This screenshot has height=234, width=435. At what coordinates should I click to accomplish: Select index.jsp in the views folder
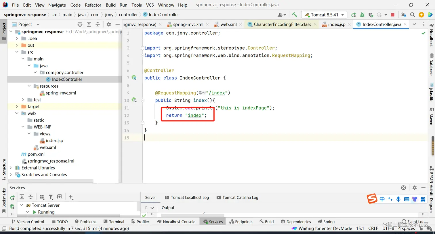(54, 141)
